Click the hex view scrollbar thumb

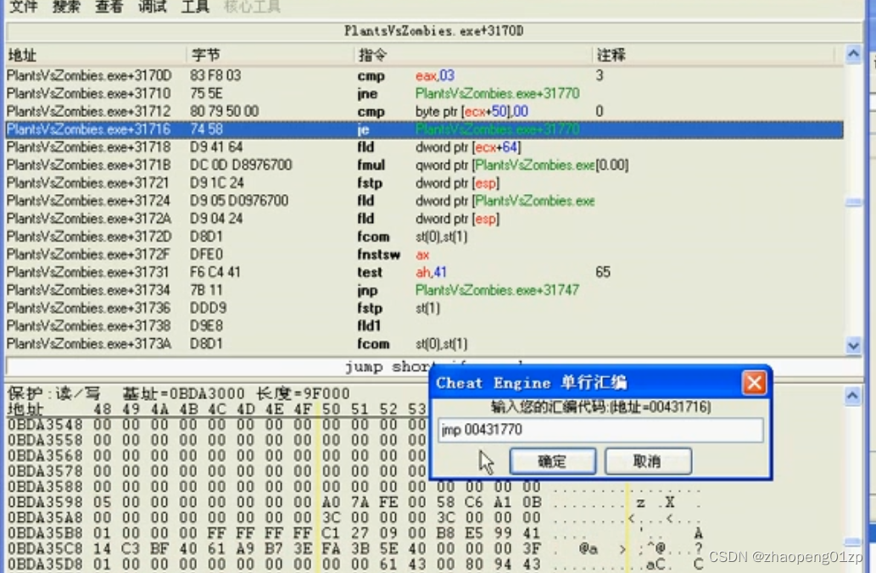click(x=852, y=541)
